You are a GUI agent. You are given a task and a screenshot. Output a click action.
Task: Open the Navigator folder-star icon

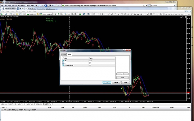click(x=17, y=14)
